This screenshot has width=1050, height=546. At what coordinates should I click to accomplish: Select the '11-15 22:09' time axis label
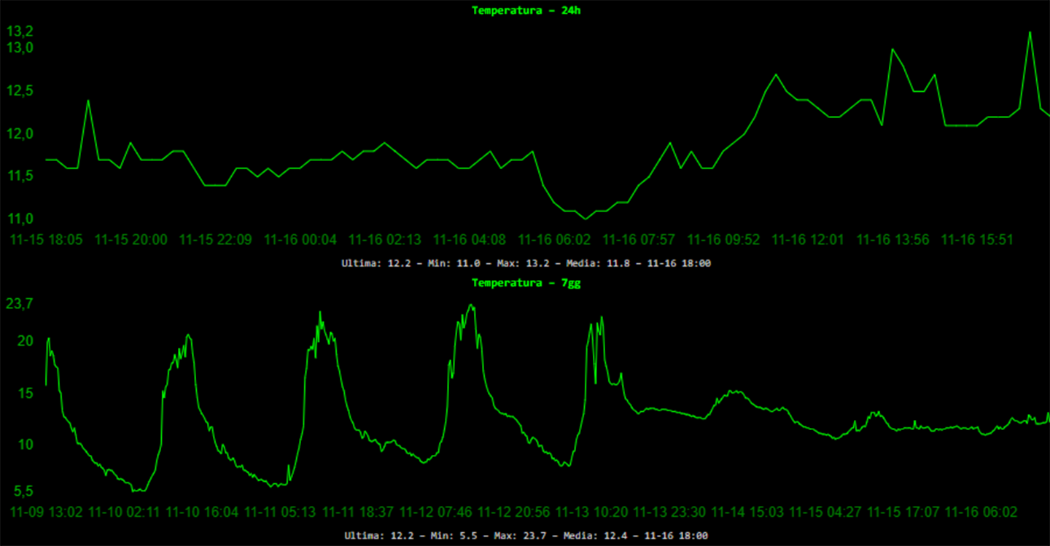pyautogui.click(x=215, y=240)
